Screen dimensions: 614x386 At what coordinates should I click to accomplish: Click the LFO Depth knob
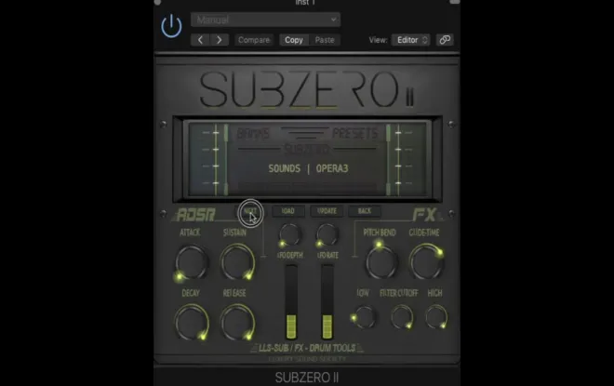289,235
